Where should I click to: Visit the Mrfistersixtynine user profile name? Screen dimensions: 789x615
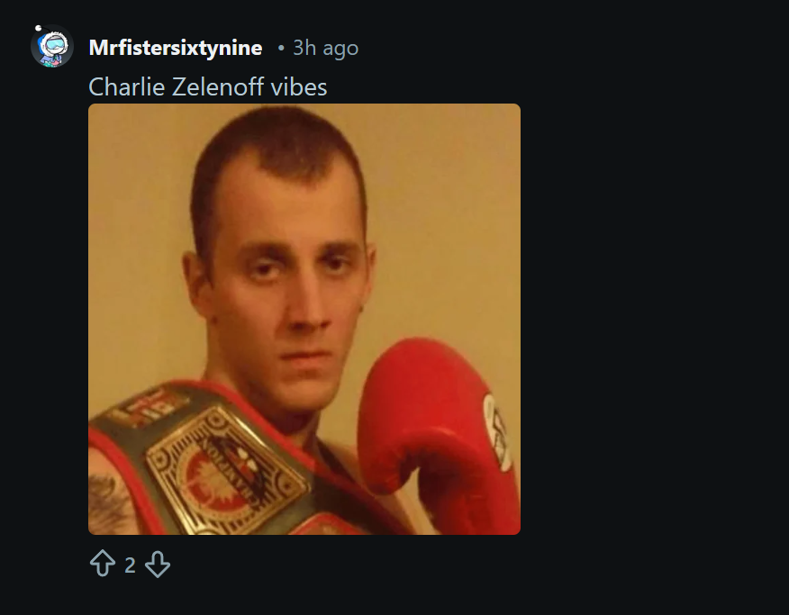[176, 48]
